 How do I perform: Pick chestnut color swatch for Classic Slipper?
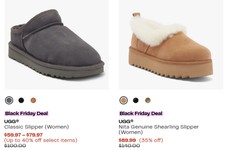coord(33,100)
